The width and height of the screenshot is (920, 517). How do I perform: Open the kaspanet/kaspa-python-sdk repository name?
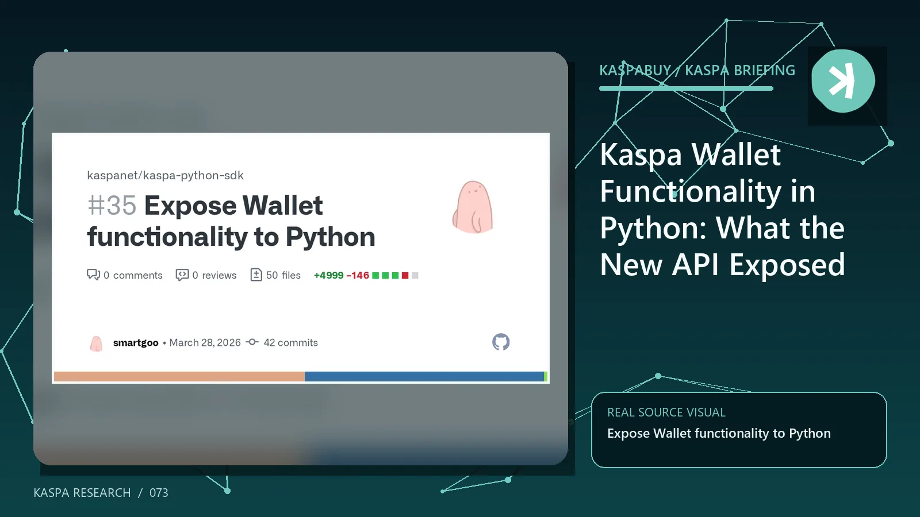165,175
